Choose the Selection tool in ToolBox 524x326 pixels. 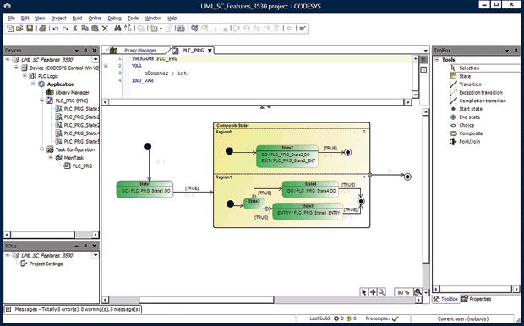(484, 68)
